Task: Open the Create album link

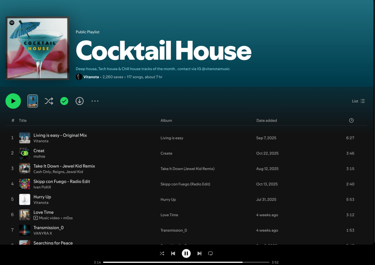Action: point(166,153)
